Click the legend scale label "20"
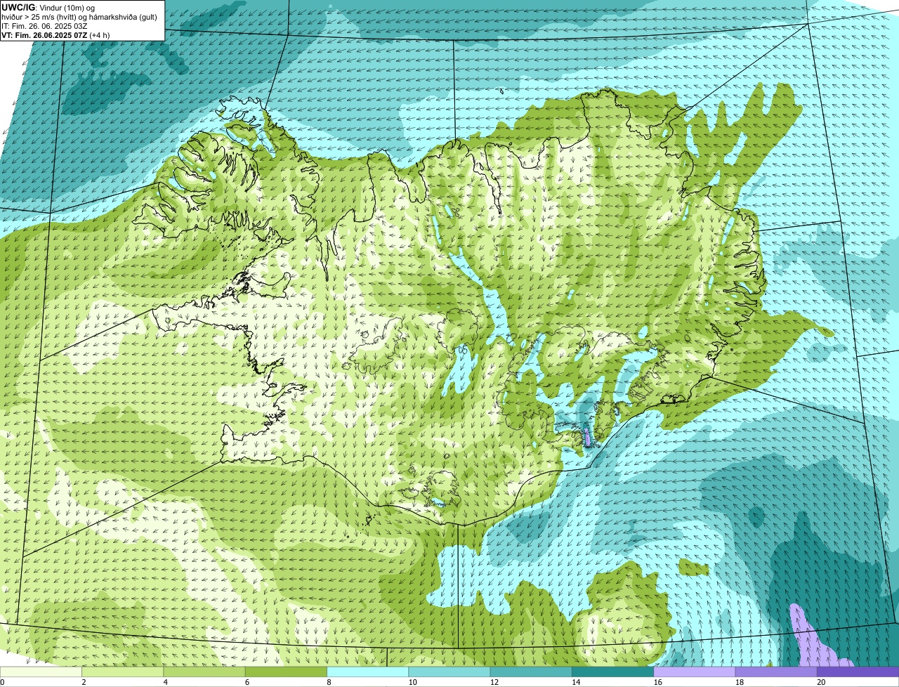The height and width of the screenshot is (687, 899). coord(821,682)
